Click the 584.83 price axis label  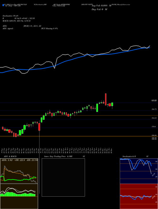154,118
